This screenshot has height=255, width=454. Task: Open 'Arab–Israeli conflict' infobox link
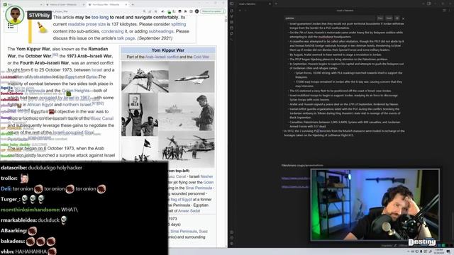coord(162,57)
